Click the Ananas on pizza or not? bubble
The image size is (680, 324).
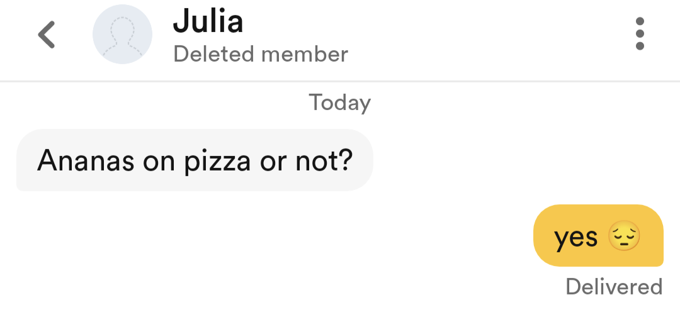(x=195, y=160)
